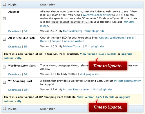Check the All in One SEO Pack checkbox
145x114 pixels.
(4, 39)
